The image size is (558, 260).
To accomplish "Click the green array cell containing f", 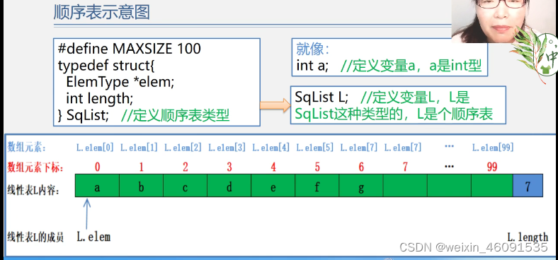I will coord(317,185).
